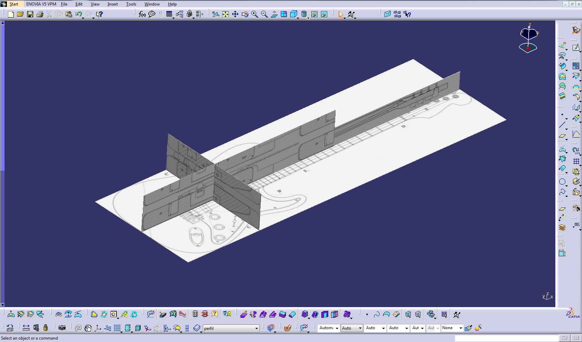Toggle the grid display icon
Screen dimensions: 582x342
click(x=117, y=328)
